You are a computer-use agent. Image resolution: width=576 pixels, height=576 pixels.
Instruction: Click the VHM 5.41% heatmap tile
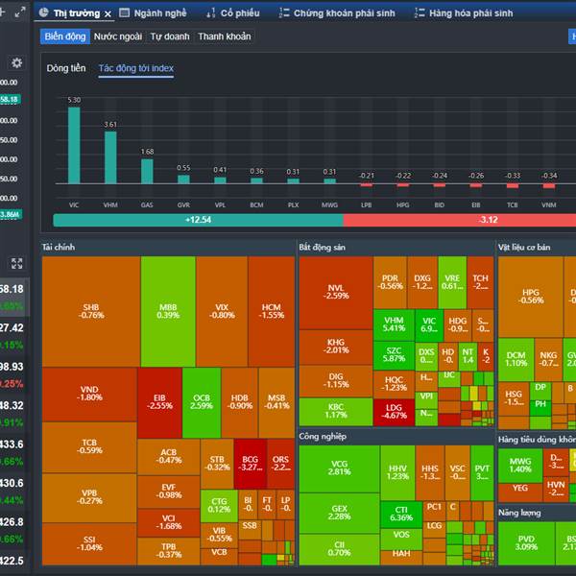394,324
